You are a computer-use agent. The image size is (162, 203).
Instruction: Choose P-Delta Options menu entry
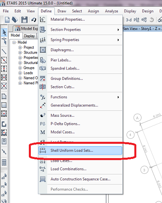(x=80, y=124)
